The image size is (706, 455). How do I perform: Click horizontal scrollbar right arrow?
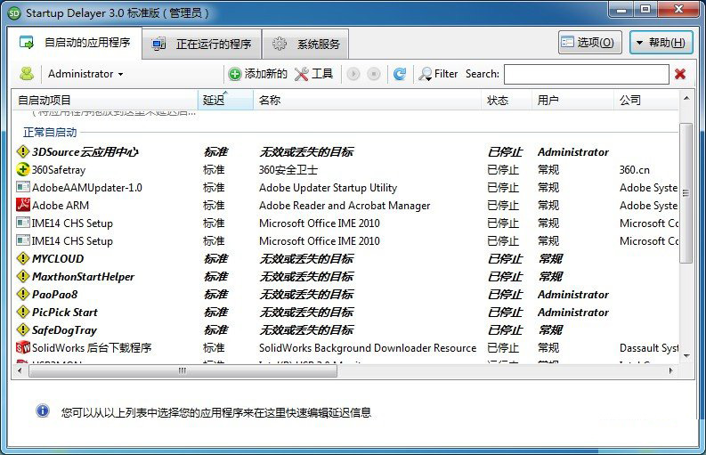pyautogui.click(x=671, y=370)
